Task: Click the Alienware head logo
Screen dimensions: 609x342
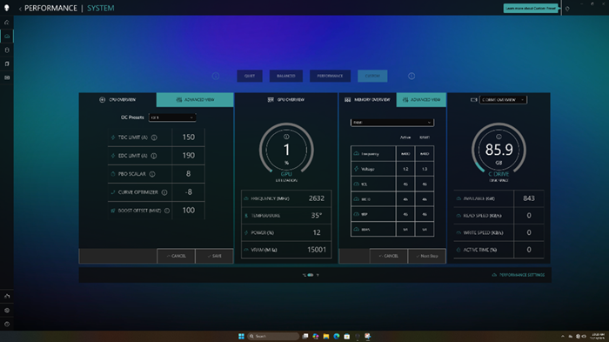Action: [7, 8]
